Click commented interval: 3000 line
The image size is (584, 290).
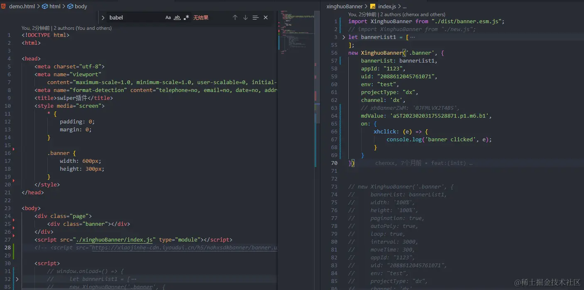pos(384,242)
